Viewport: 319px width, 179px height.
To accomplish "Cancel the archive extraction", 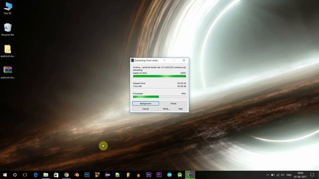I will pyautogui.click(x=146, y=109).
